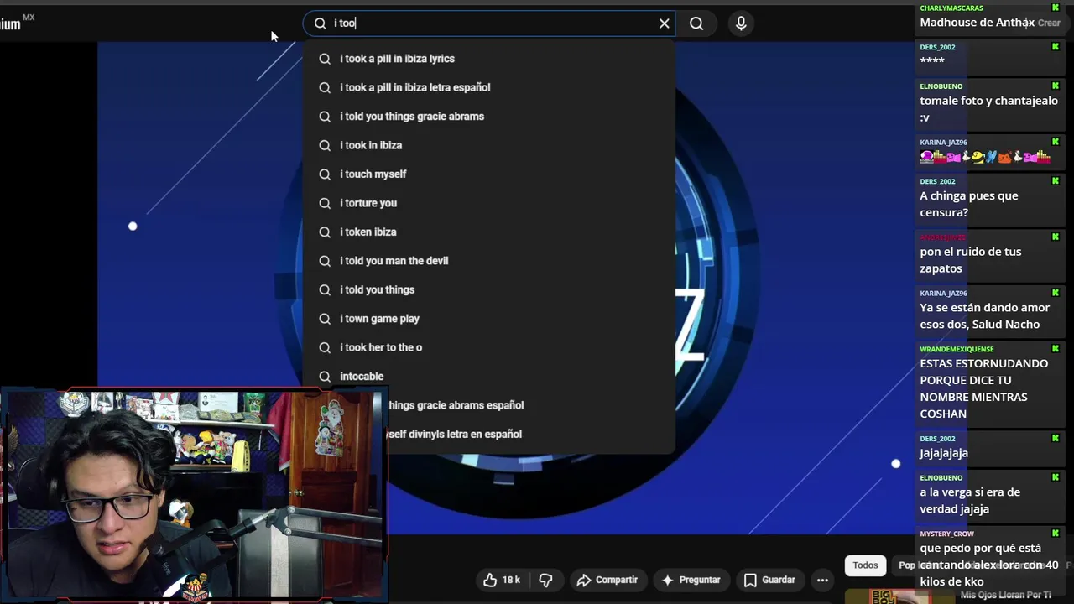Save video with Guardar button

tap(769, 580)
